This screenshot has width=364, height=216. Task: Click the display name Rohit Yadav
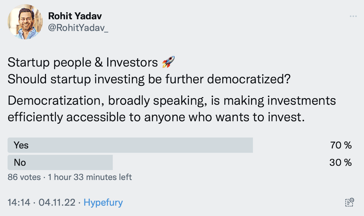coord(75,16)
